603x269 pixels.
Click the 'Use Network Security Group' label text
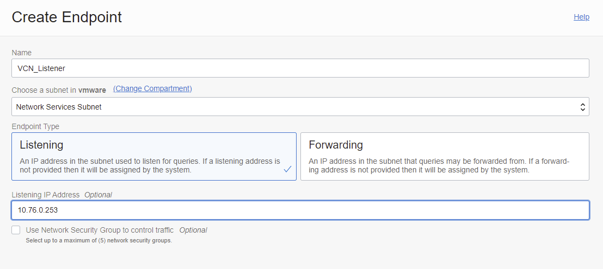click(100, 230)
